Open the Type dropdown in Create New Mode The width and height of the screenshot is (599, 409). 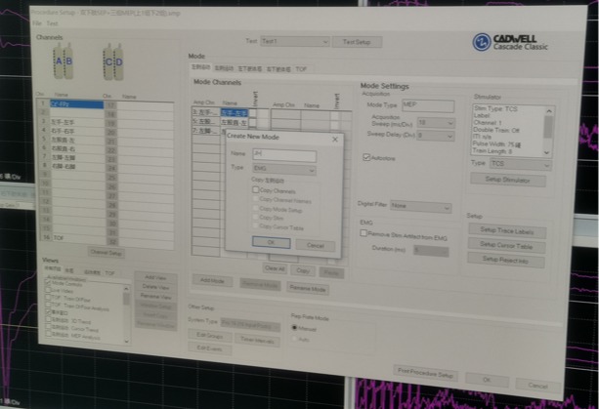click(x=283, y=170)
